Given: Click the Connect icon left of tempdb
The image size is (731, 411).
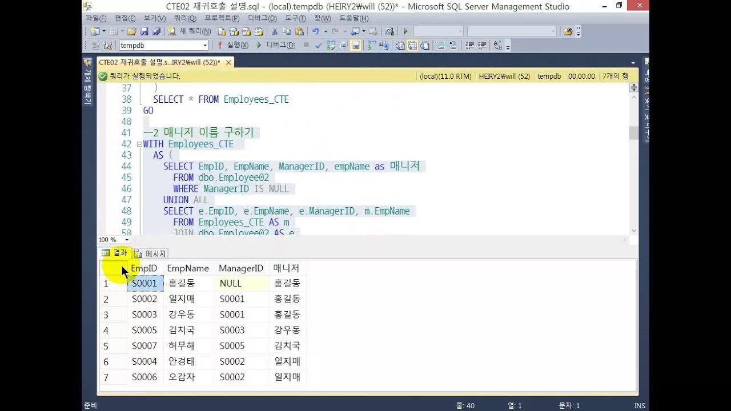Looking at the screenshot, I should (95, 46).
